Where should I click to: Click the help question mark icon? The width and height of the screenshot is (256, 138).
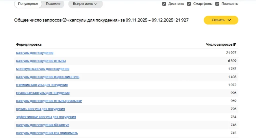[64, 20]
